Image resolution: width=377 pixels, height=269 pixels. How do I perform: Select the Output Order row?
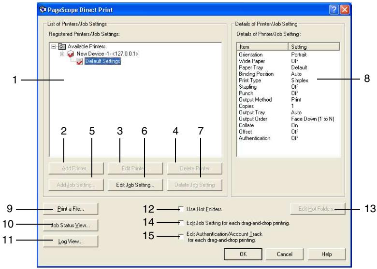point(289,119)
